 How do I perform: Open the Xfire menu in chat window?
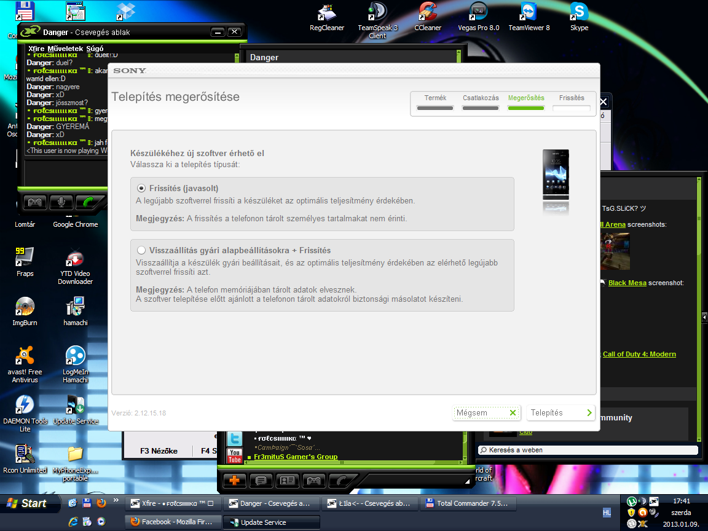(36, 49)
